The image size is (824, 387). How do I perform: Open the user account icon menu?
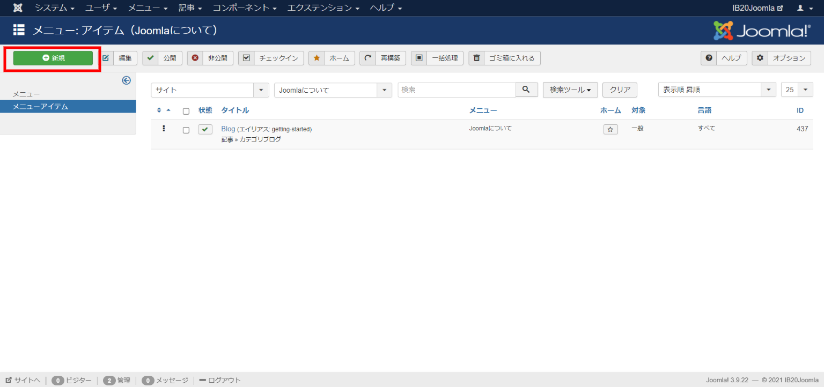tap(805, 8)
